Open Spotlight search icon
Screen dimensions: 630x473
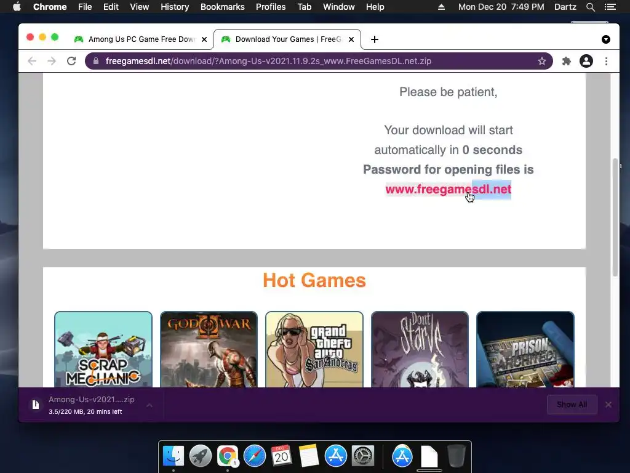[590, 7]
